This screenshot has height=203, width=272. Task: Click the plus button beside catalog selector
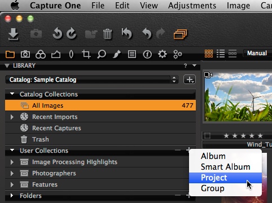click(x=190, y=80)
